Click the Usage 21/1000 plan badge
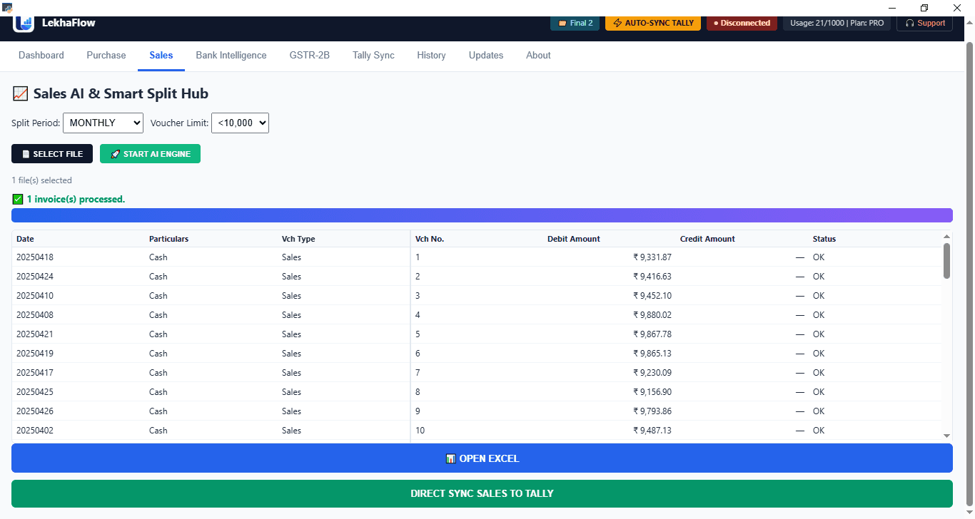 pyautogui.click(x=837, y=23)
